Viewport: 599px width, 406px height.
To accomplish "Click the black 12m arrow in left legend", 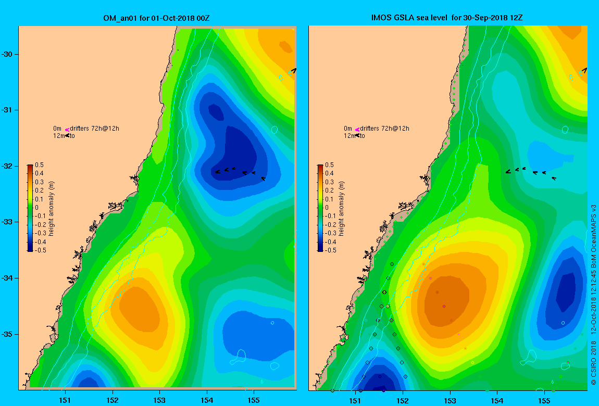I will [x=67, y=135].
